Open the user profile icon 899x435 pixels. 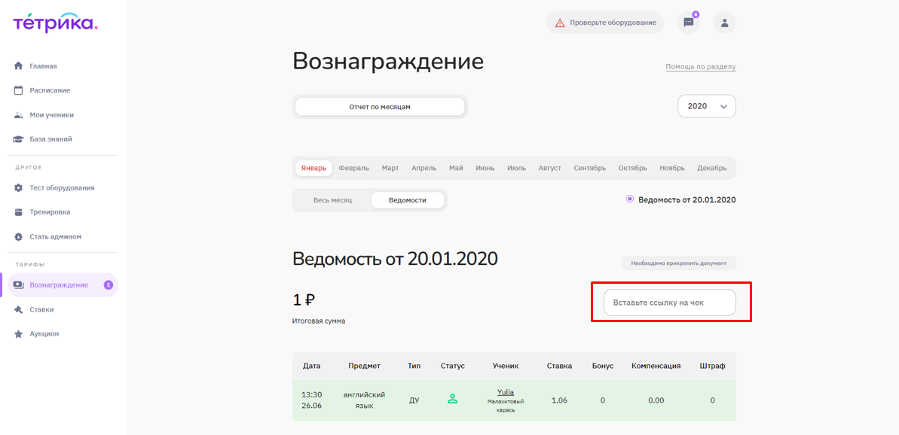pos(725,23)
